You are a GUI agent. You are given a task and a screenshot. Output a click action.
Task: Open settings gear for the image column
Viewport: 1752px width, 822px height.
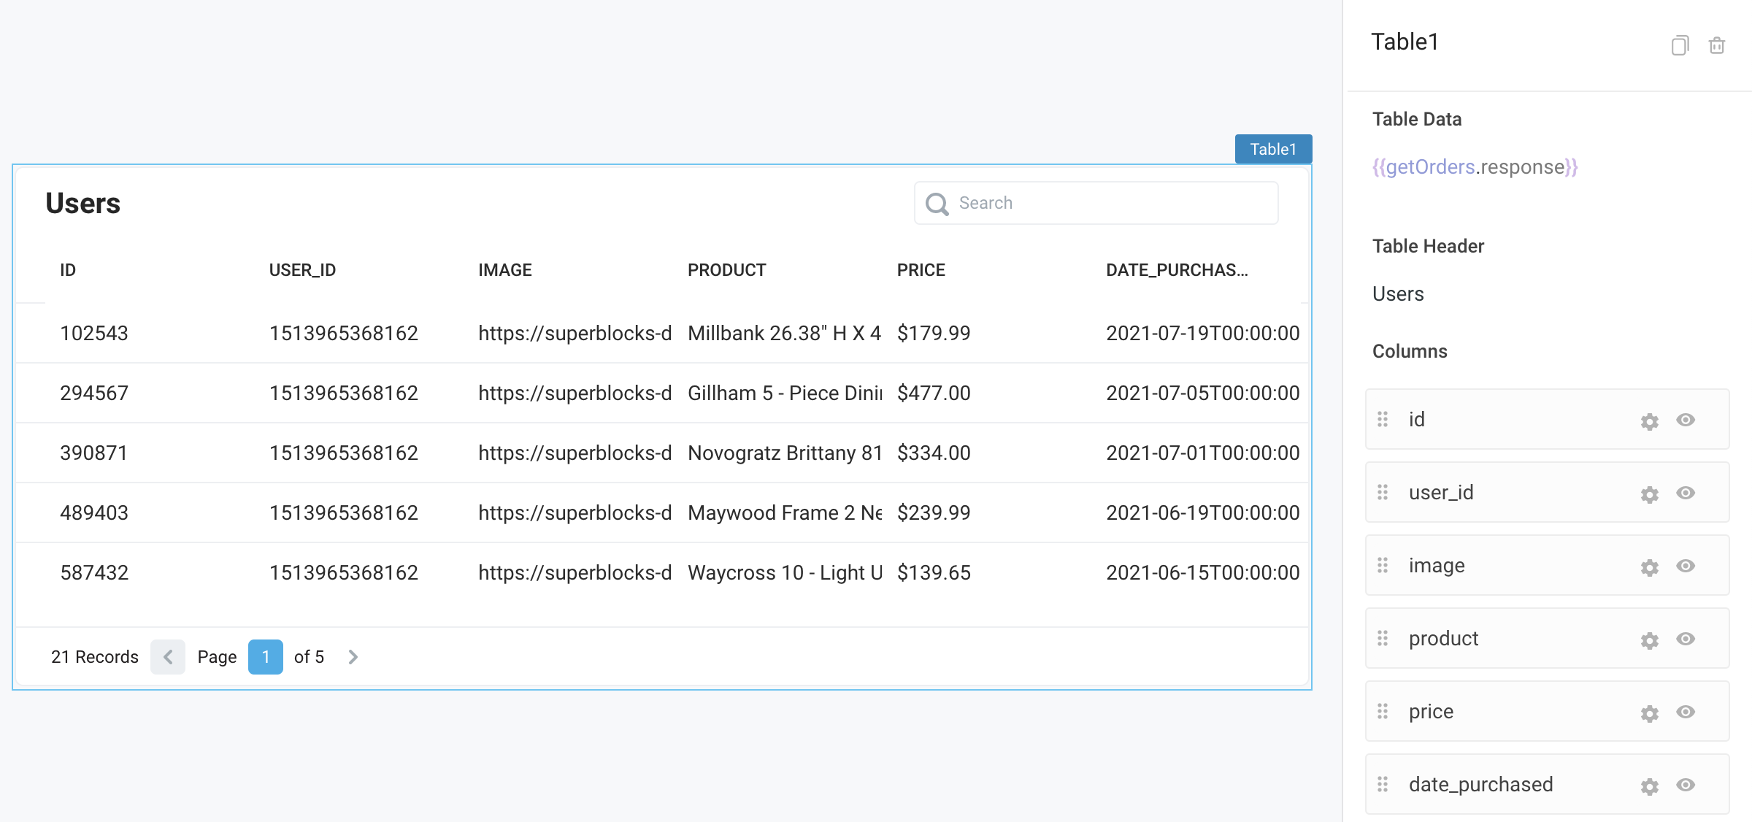[1650, 567]
